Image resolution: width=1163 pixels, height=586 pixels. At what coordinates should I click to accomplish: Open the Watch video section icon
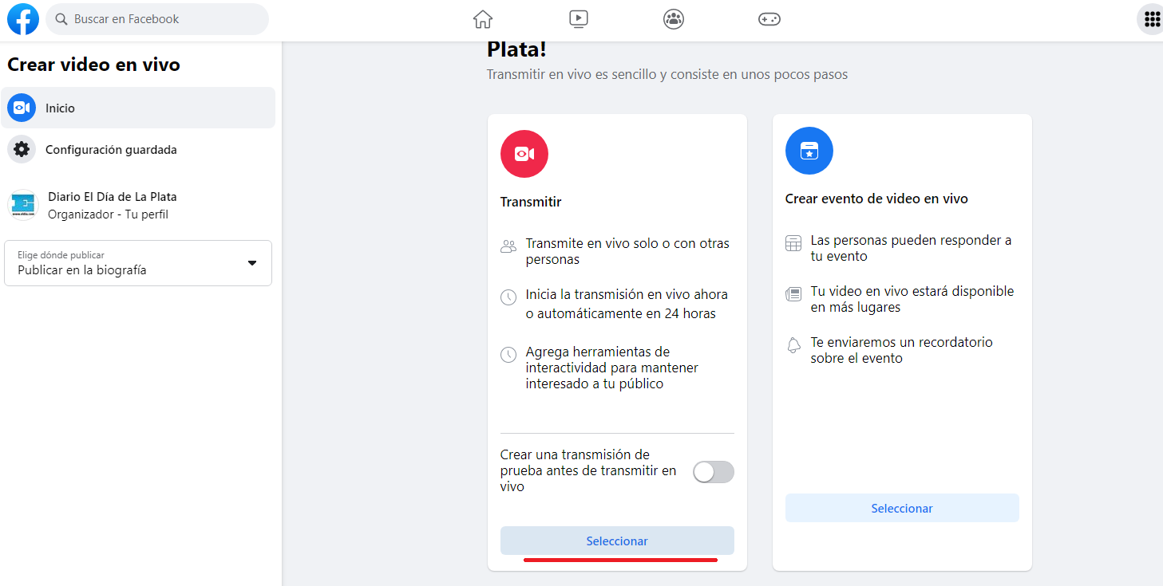(x=578, y=18)
